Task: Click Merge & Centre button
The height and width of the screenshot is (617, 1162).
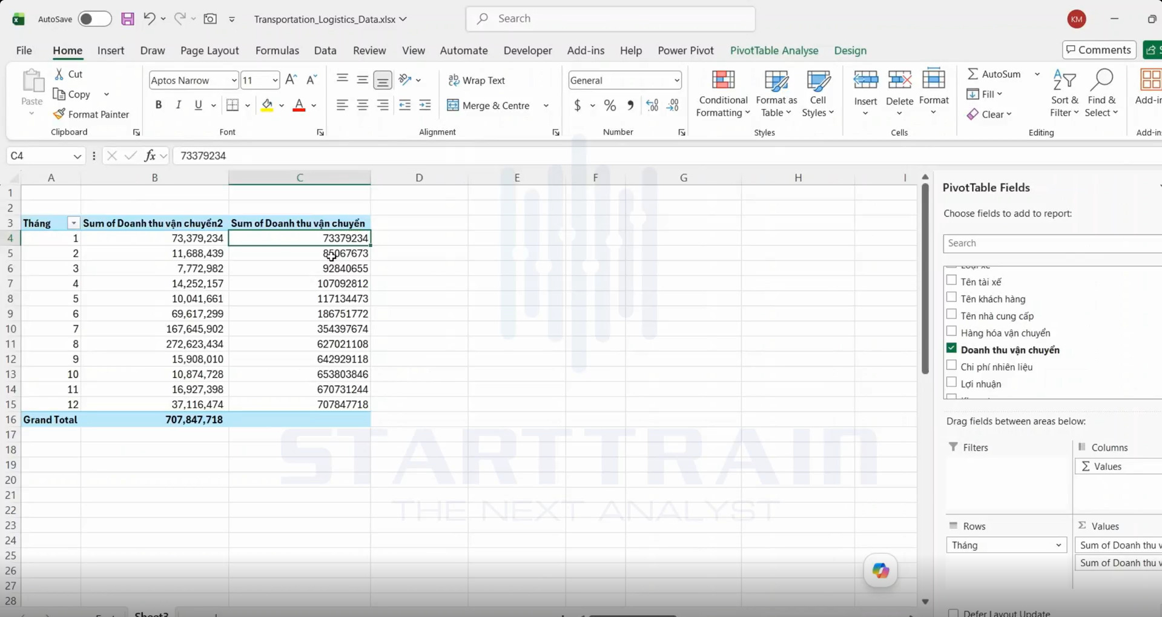Action: tap(489, 105)
